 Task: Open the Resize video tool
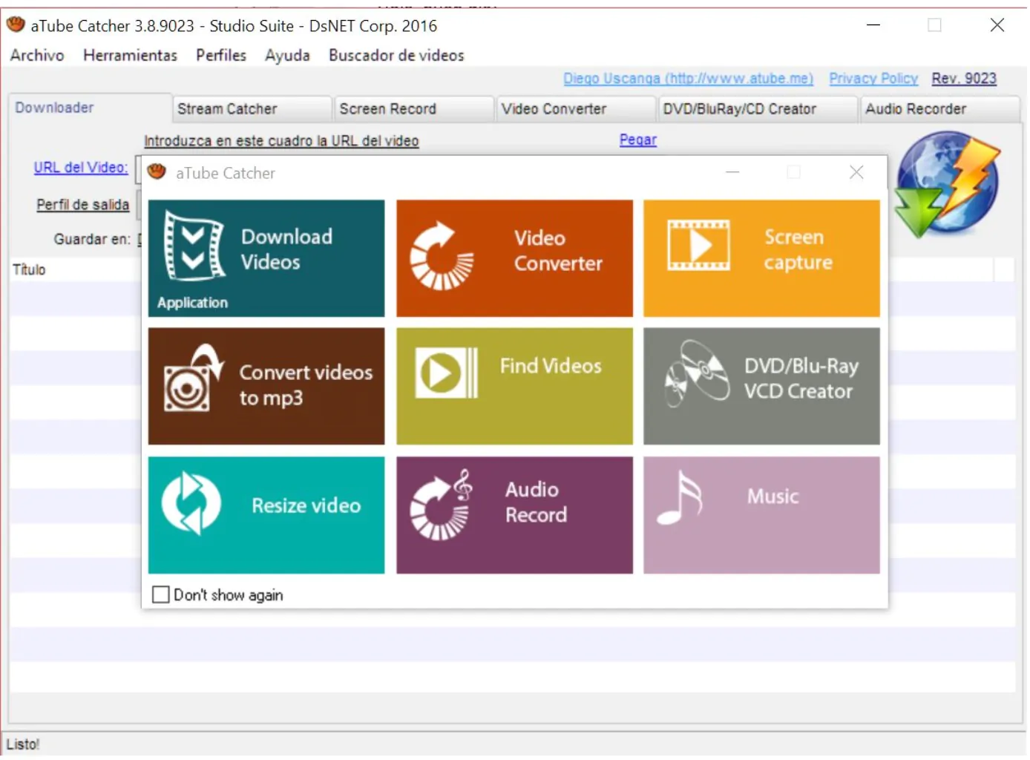(x=266, y=515)
